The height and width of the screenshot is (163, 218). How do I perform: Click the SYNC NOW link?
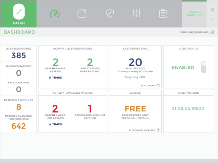pyautogui.click(x=147, y=86)
